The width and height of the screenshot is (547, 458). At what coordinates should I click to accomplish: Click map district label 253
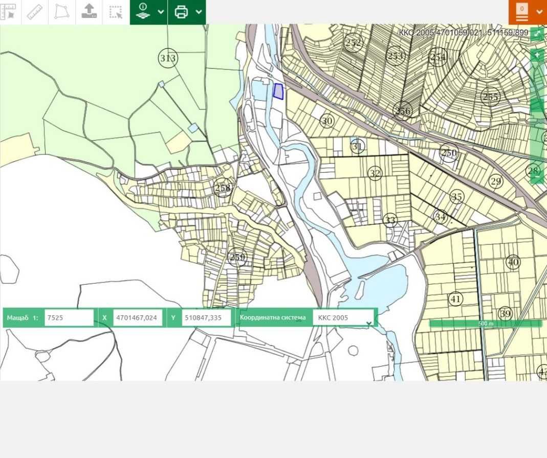point(396,55)
